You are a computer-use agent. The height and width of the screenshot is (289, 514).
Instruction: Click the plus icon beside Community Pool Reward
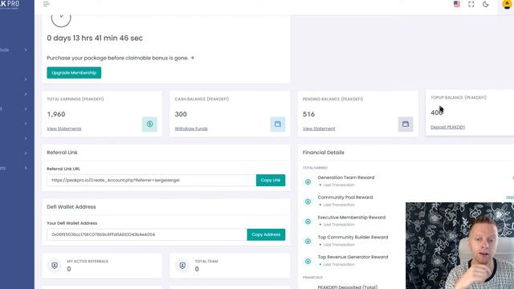(x=308, y=201)
